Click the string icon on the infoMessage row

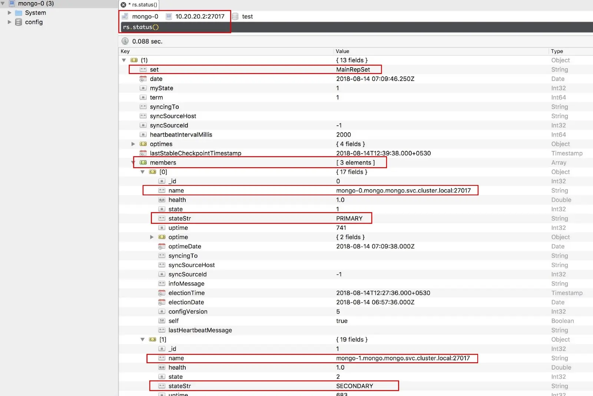click(162, 284)
